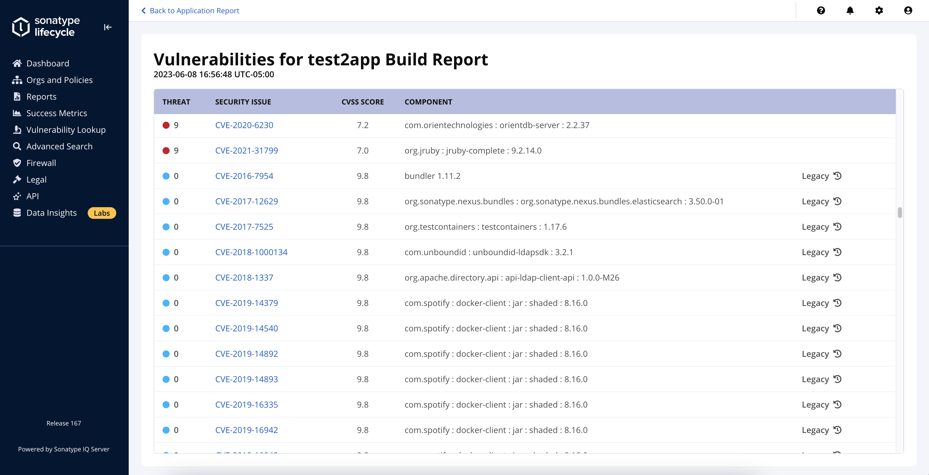This screenshot has width=929, height=475.
Task: Click the Reports document icon
Action: tap(17, 97)
